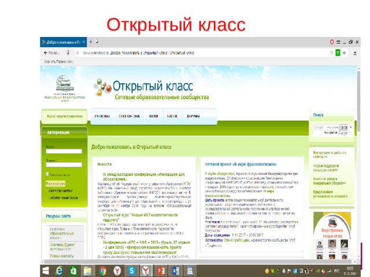This screenshot has width=370, height=277.
Task: Open the 'Планы-конспекты' resource link
Action: tap(62, 256)
